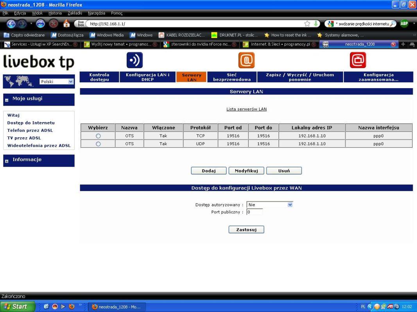Click the stop loading icon
This screenshot has height=312, width=417.
(x=54, y=24)
